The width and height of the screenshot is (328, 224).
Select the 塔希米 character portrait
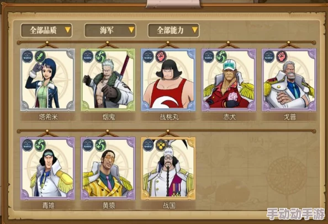coord(47,80)
